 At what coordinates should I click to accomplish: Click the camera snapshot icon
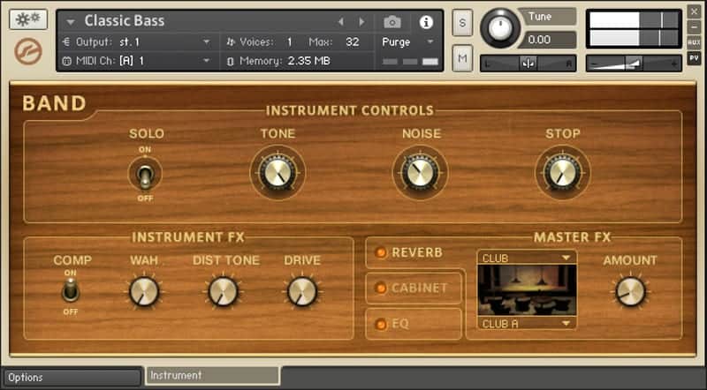tap(392, 21)
